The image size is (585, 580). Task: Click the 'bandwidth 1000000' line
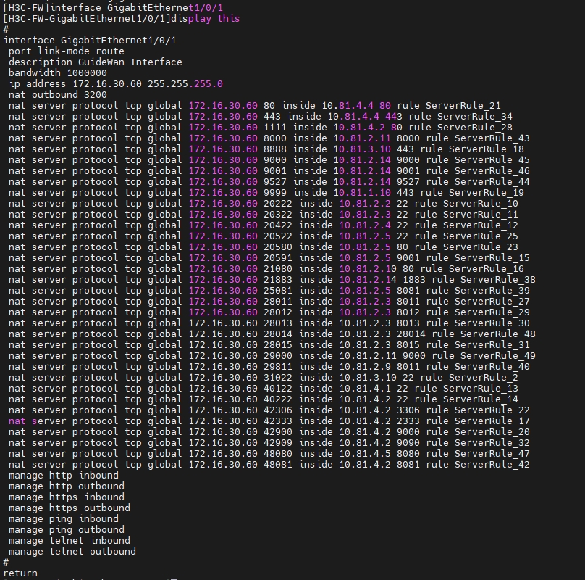pyautogui.click(x=58, y=73)
